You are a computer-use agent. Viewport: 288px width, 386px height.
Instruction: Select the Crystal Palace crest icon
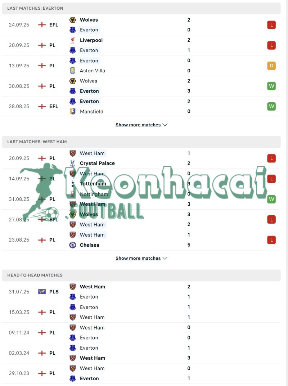(73, 163)
